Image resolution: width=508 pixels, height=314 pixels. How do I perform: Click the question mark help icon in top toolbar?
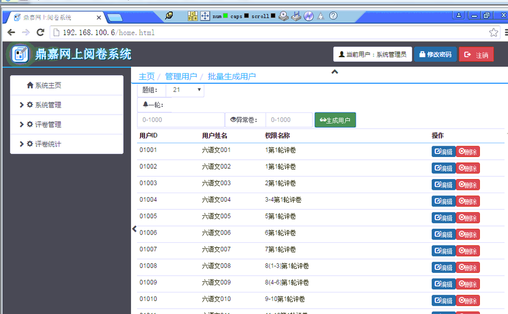[x=333, y=16]
